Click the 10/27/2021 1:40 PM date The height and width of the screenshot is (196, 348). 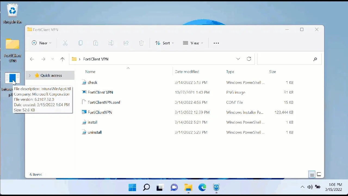pyautogui.click(x=192, y=92)
